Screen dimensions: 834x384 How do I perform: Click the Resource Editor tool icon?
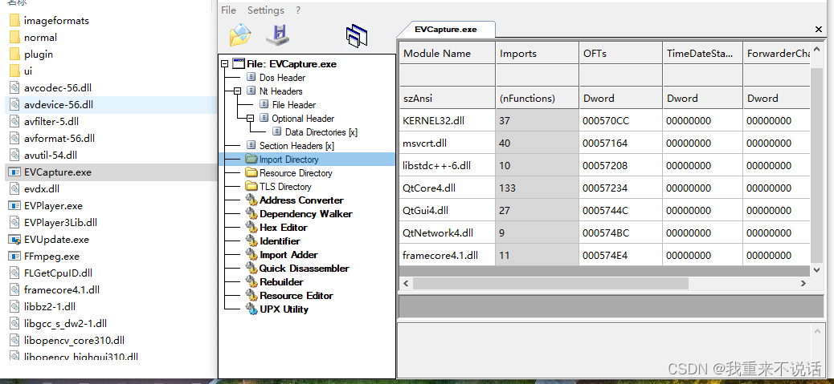tap(251, 296)
